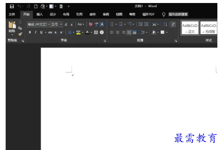The width and height of the screenshot is (220, 150).
Task: Open the 字体 dialog launcher
Action: click(105, 41)
